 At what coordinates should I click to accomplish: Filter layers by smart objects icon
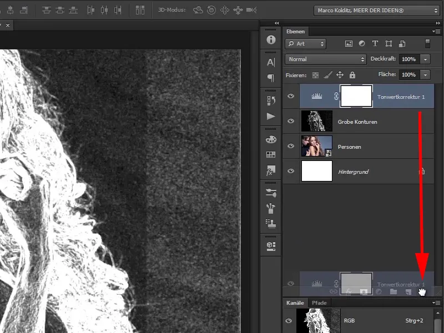tap(402, 44)
